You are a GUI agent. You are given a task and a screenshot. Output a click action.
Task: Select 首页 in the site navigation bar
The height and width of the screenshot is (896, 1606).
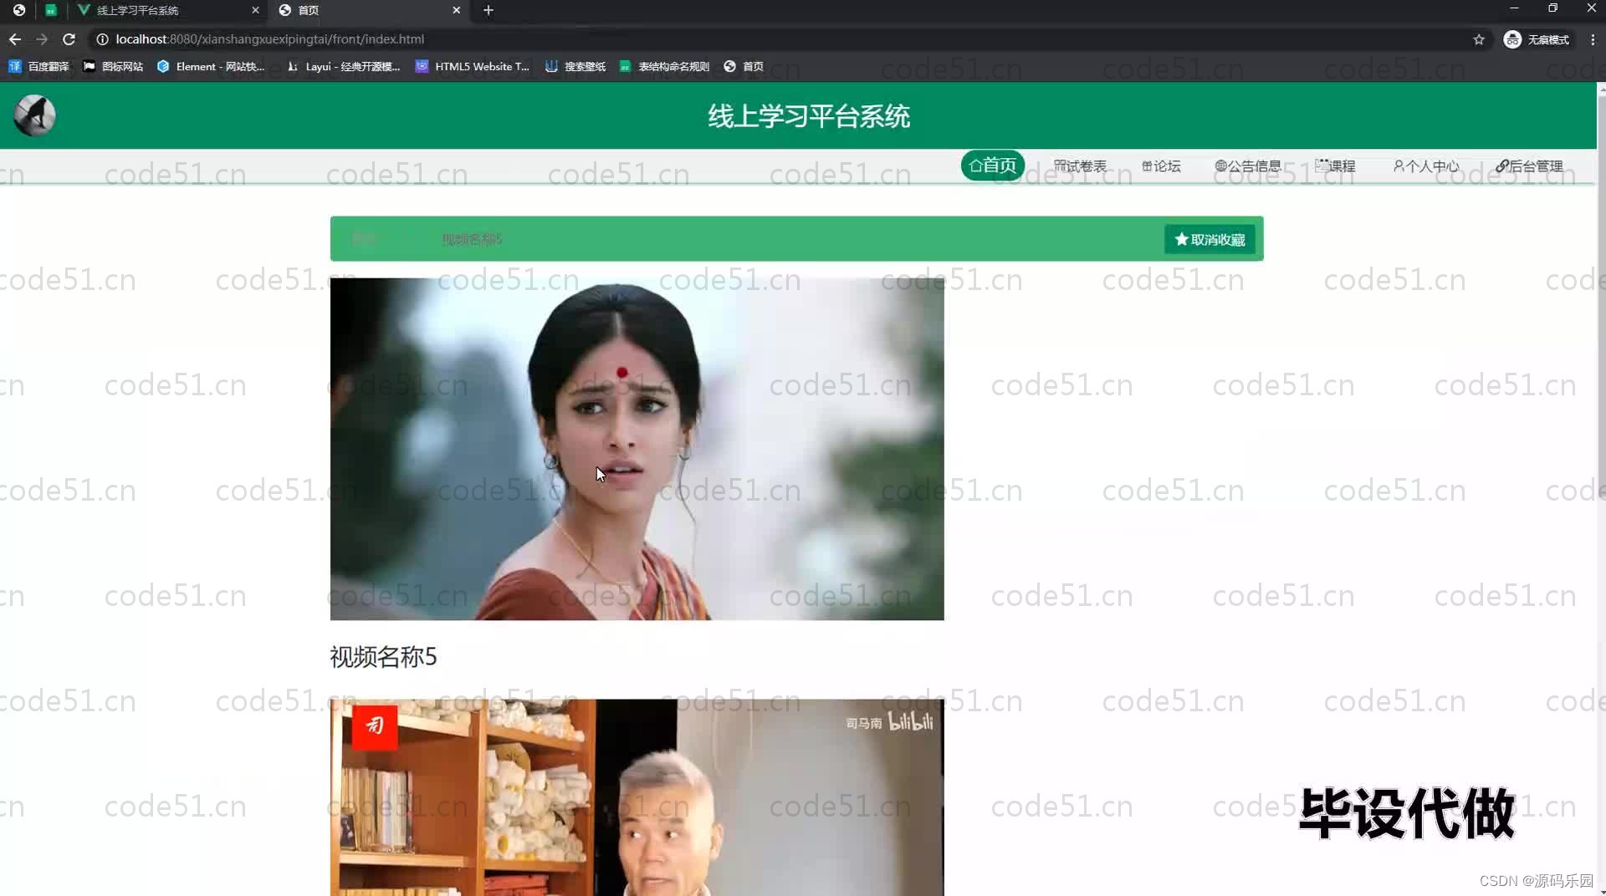(992, 165)
